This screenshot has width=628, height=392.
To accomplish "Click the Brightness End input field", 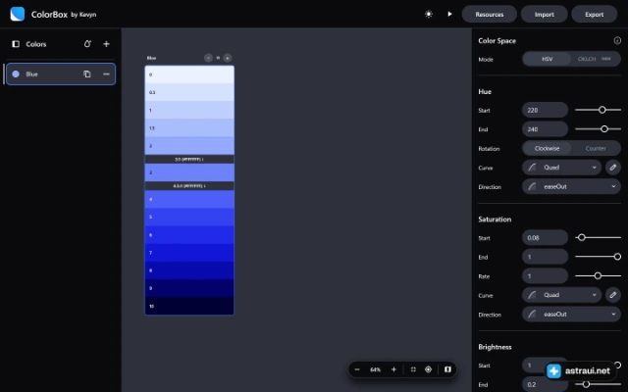I will tap(545, 384).
